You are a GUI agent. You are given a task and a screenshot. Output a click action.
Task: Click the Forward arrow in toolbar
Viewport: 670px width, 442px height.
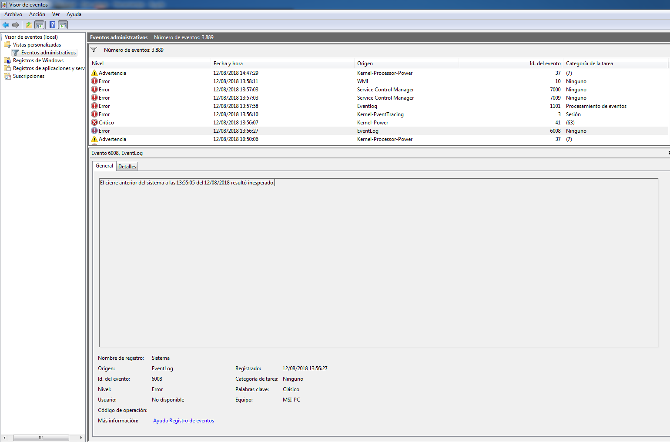pos(16,25)
